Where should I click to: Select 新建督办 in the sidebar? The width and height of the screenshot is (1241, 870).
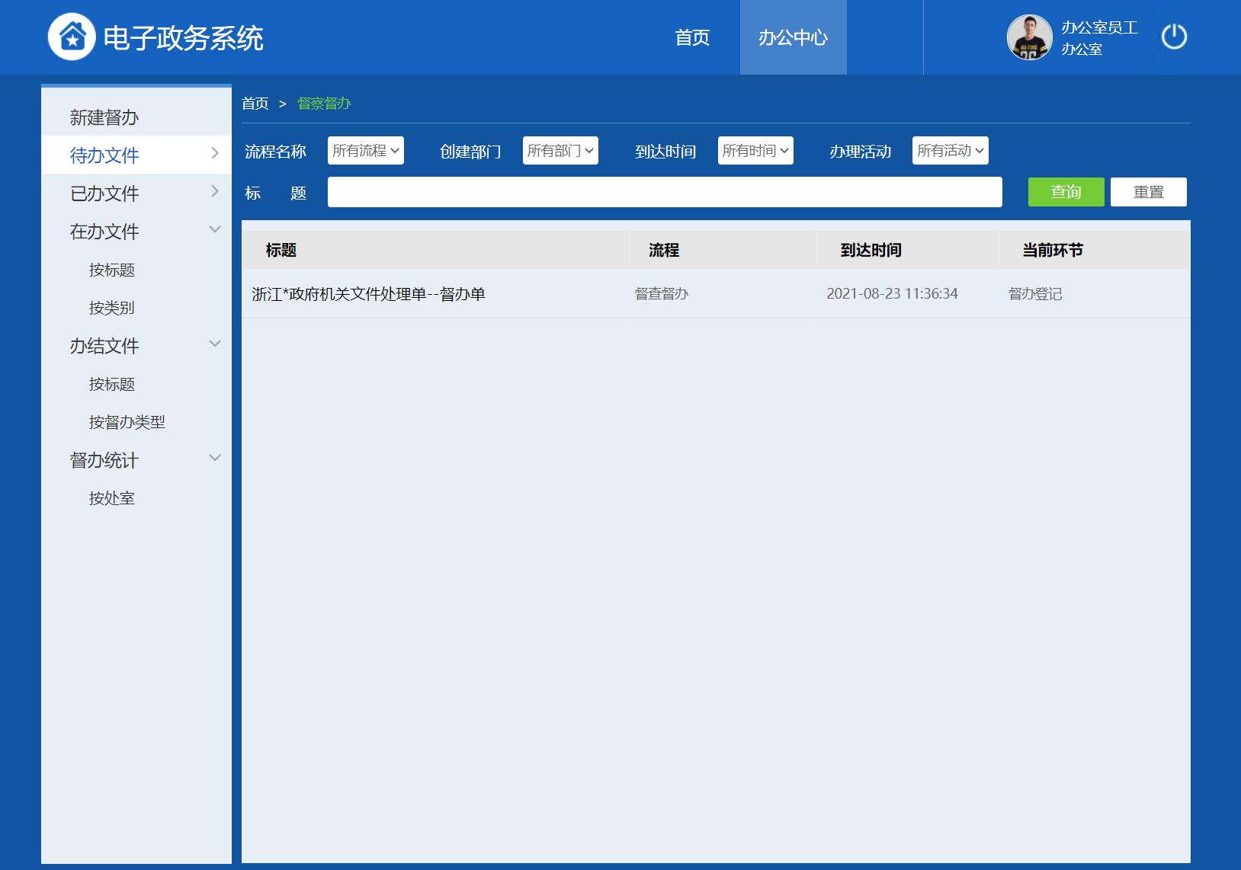tap(104, 117)
